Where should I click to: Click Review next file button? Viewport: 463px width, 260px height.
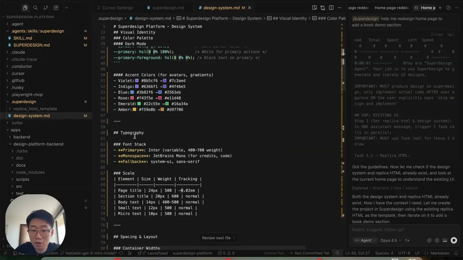pyautogui.click(x=218, y=238)
